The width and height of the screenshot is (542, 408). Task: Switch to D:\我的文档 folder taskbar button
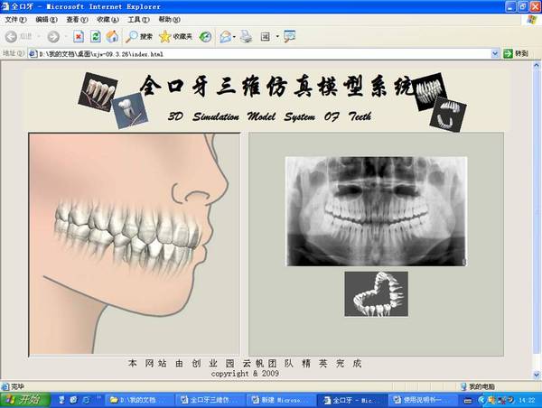pyautogui.click(x=140, y=400)
